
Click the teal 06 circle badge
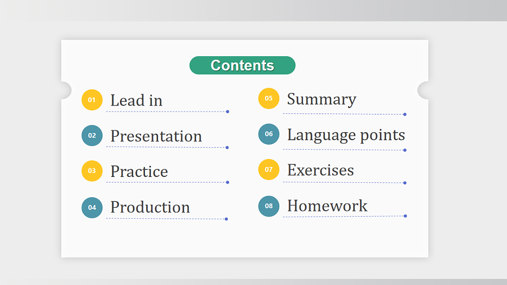269,134
